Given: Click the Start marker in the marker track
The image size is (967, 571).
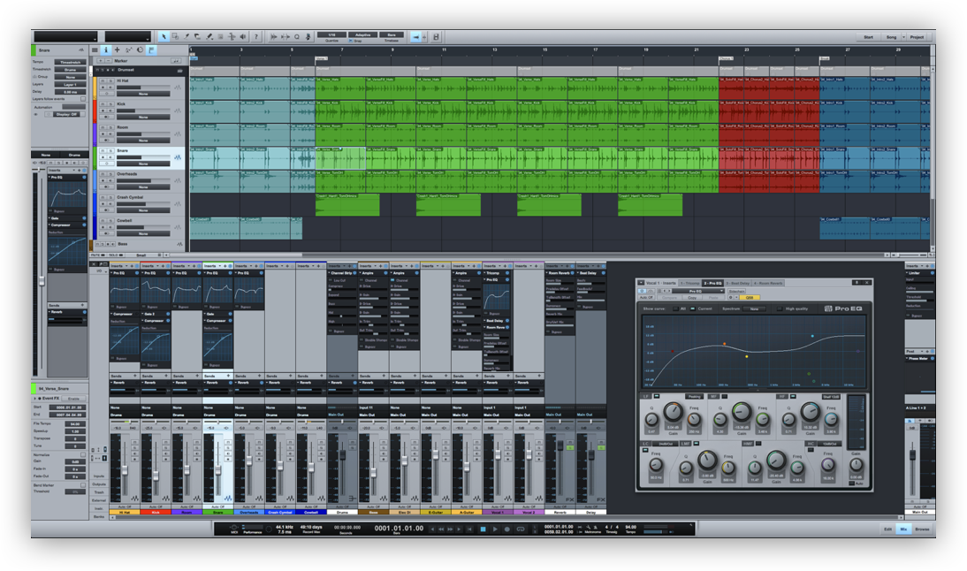Looking at the screenshot, I should (x=193, y=59).
